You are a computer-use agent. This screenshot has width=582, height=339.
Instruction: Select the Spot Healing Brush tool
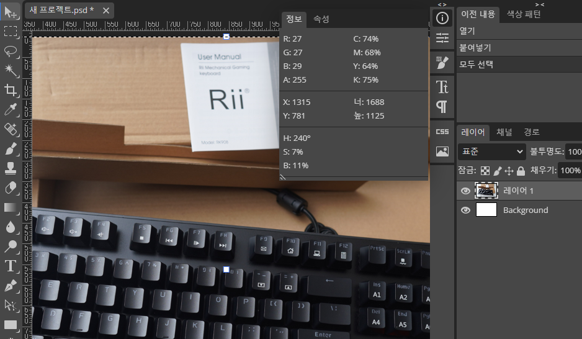11,129
